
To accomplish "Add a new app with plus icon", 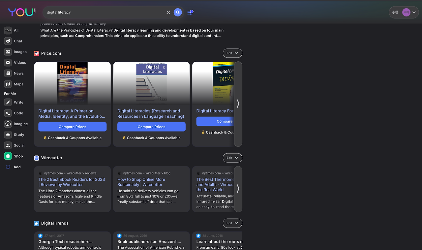I will pos(8,167).
